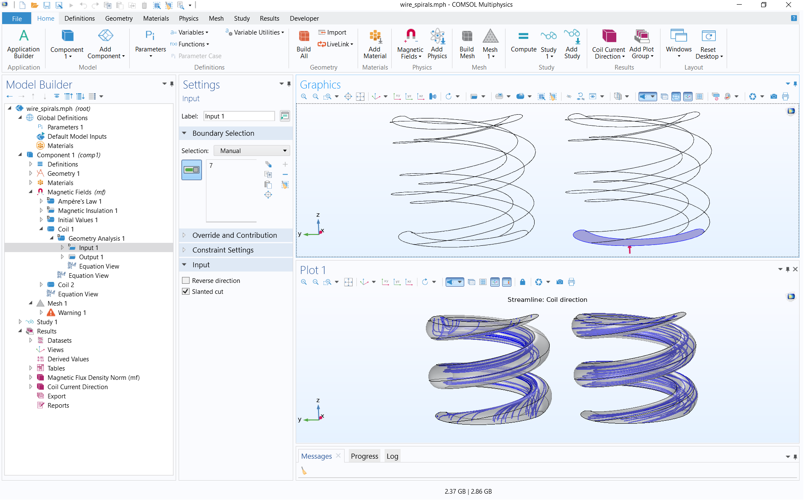Click the Label input field
The image size is (805, 500).
[239, 116]
